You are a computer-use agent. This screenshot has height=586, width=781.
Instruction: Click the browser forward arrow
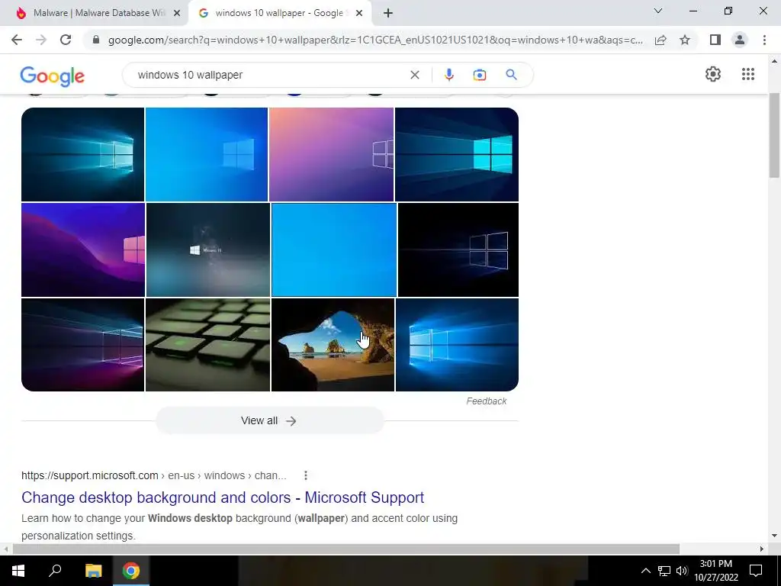click(x=41, y=40)
